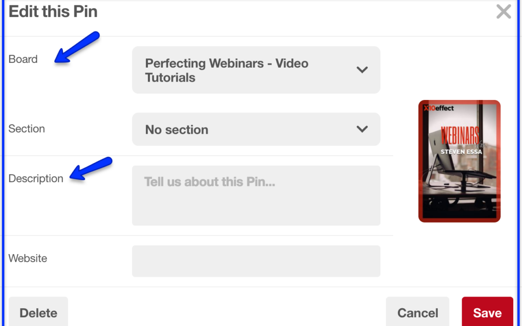Click the Cancel button
Viewport: 522px width, 326px height.
pyautogui.click(x=418, y=312)
